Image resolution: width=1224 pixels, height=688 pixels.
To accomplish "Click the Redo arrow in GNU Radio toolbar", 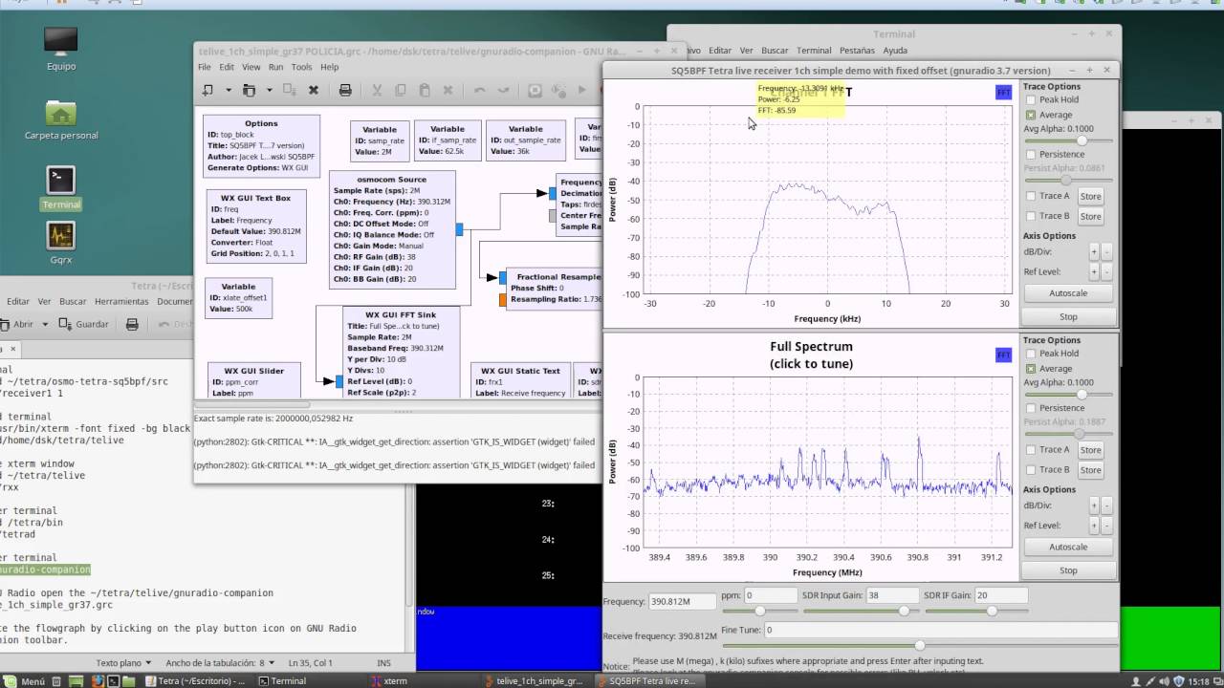I will [503, 90].
